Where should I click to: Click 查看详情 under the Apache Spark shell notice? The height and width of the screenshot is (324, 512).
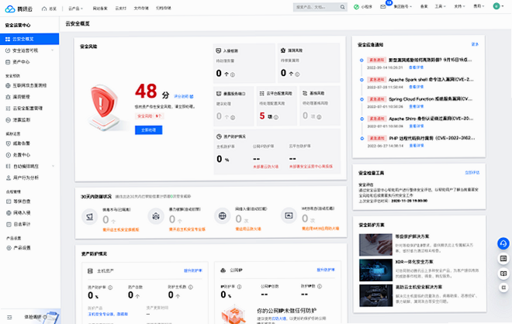pos(417,87)
